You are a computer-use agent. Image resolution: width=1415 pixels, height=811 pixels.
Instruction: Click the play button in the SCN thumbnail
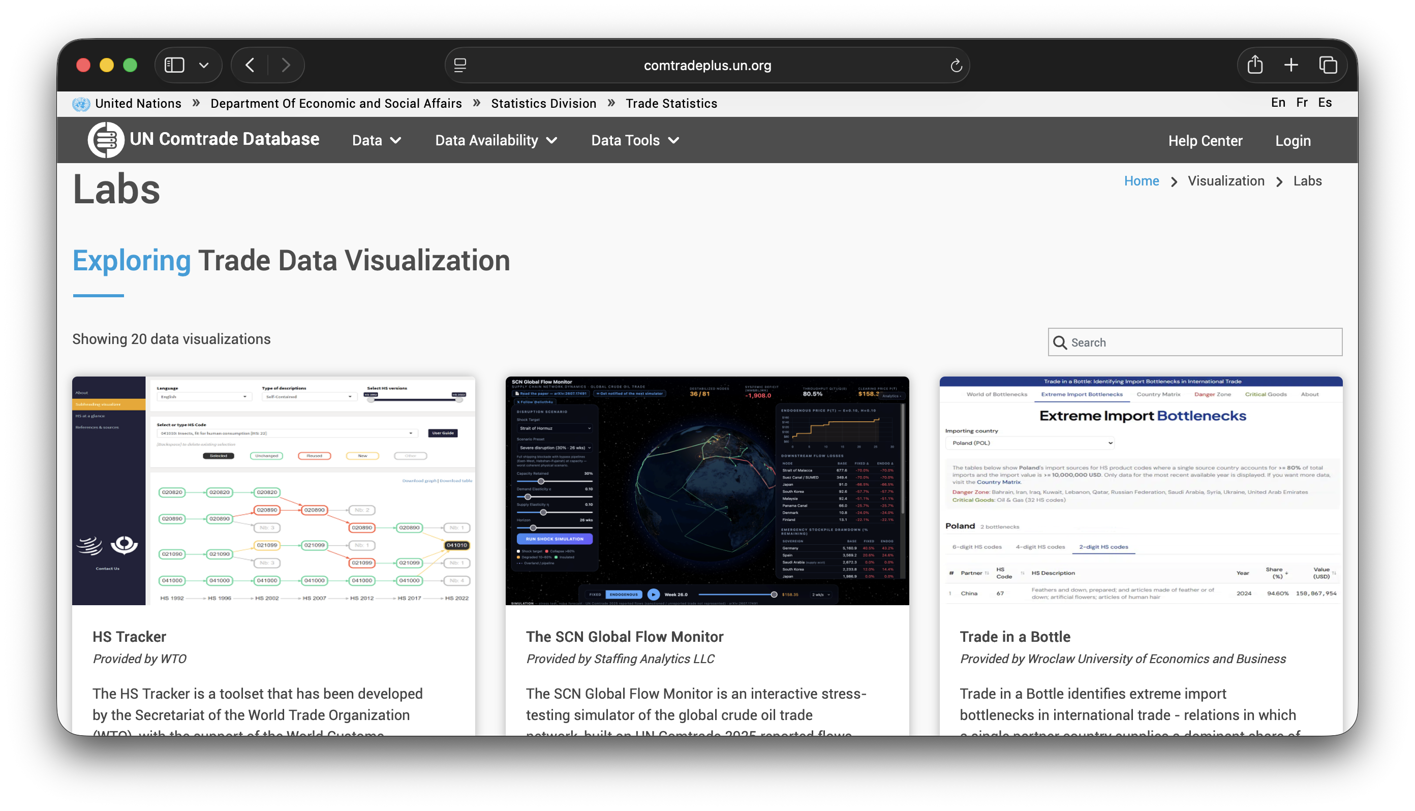click(653, 595)
